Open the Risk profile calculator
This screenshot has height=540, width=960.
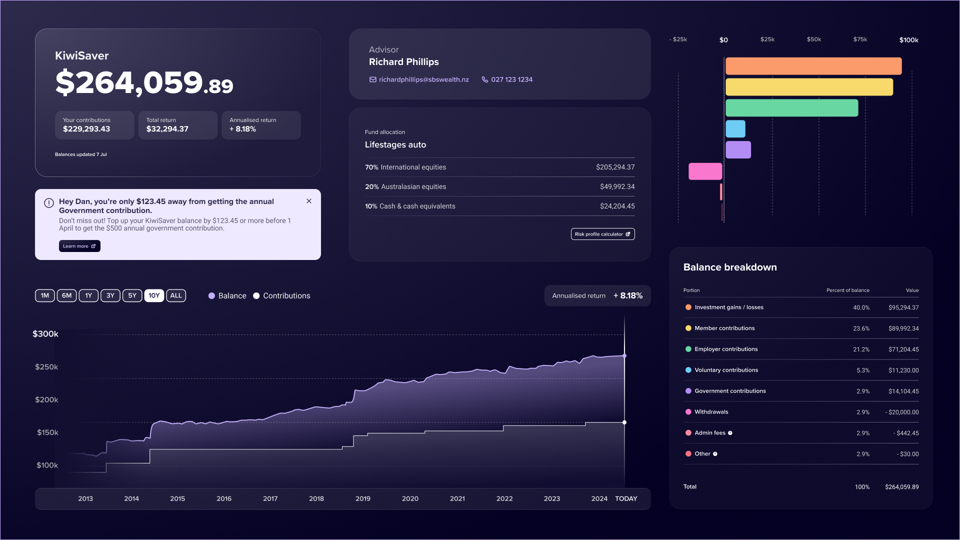point(599,234)
